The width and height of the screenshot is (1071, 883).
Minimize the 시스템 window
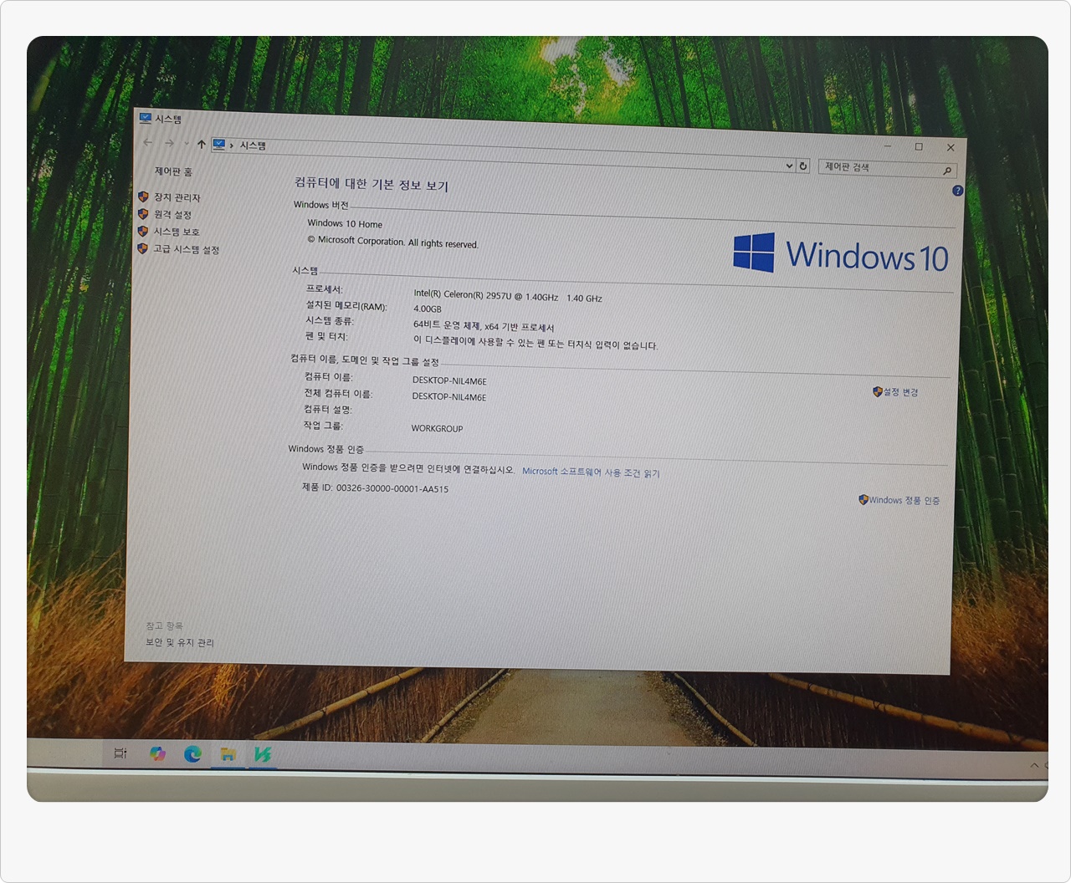(888, 145)
